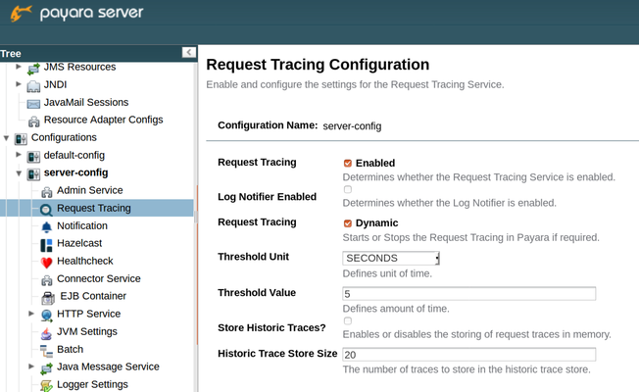The height and width of the screenshot is (392, 639).
Task: Collapse the Tree panel with arrow button
Action: 188,53
